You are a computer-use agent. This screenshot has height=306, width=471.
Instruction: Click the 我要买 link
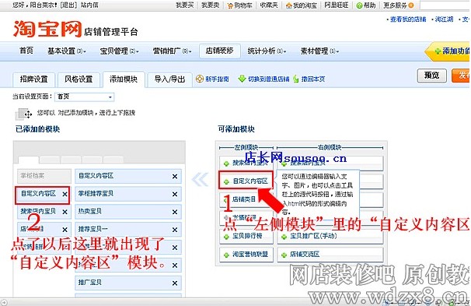(185, 5)
